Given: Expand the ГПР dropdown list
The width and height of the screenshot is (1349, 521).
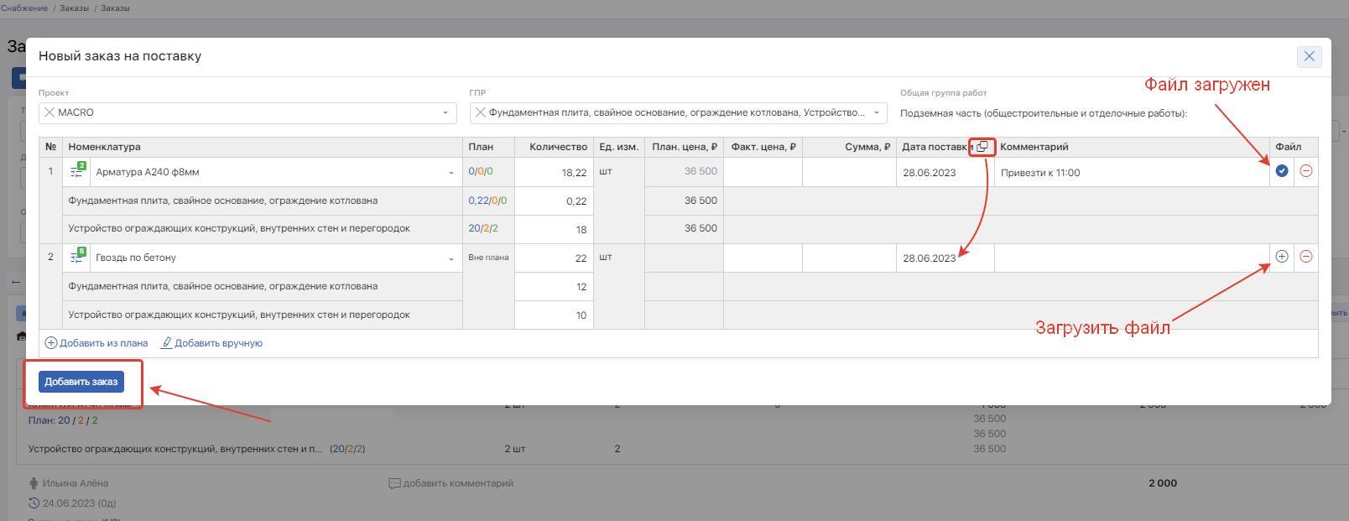Looking at the screenshot, I should [876, 112].
